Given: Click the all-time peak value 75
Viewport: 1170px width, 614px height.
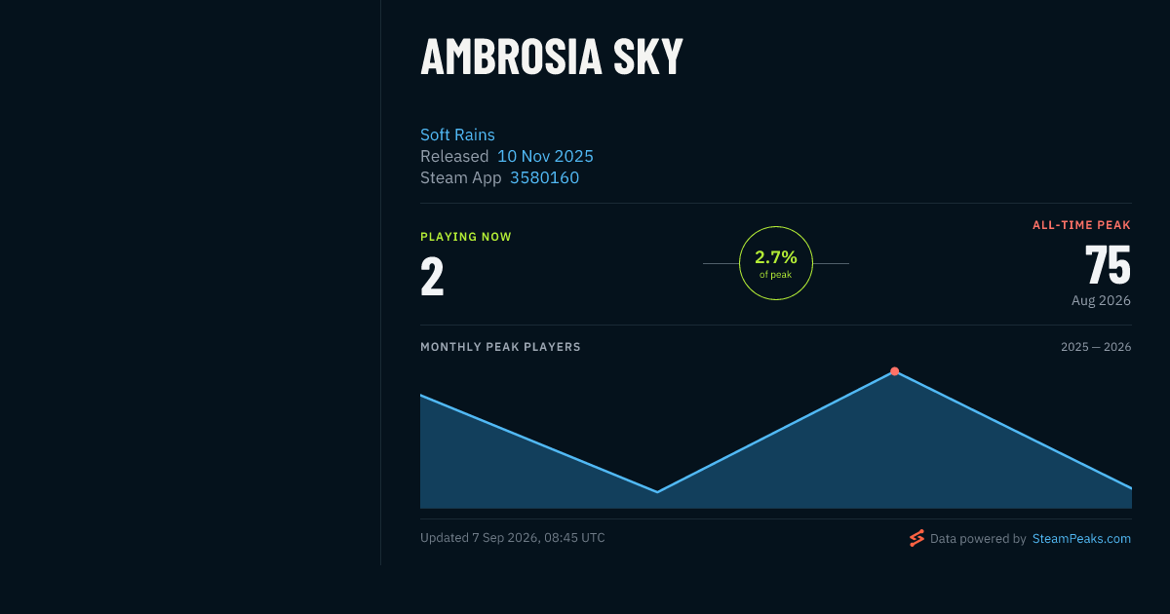Looking at the screenshot, I should click(x=1108, y=264).
